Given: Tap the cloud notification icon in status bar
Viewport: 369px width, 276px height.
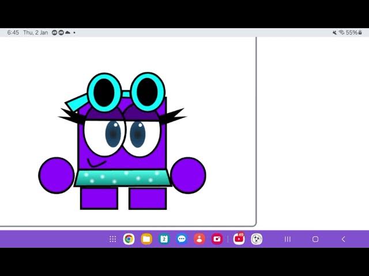Looking at the screenshot, I should tap(68, 33).
